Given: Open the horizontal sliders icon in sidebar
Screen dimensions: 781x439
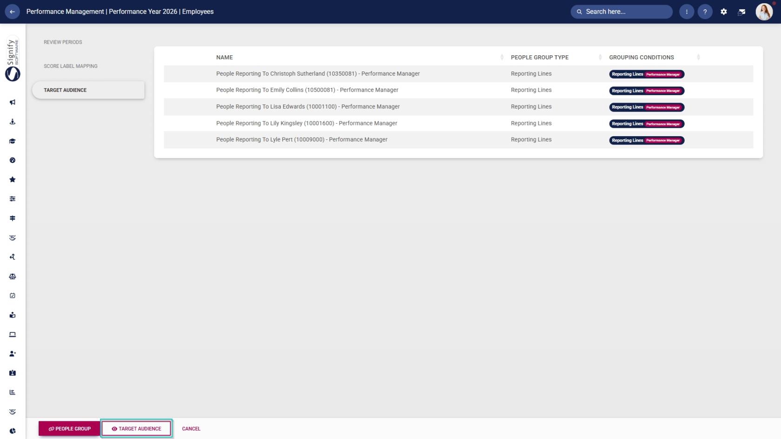Looking at the screenshot, I should click(13, 199).
